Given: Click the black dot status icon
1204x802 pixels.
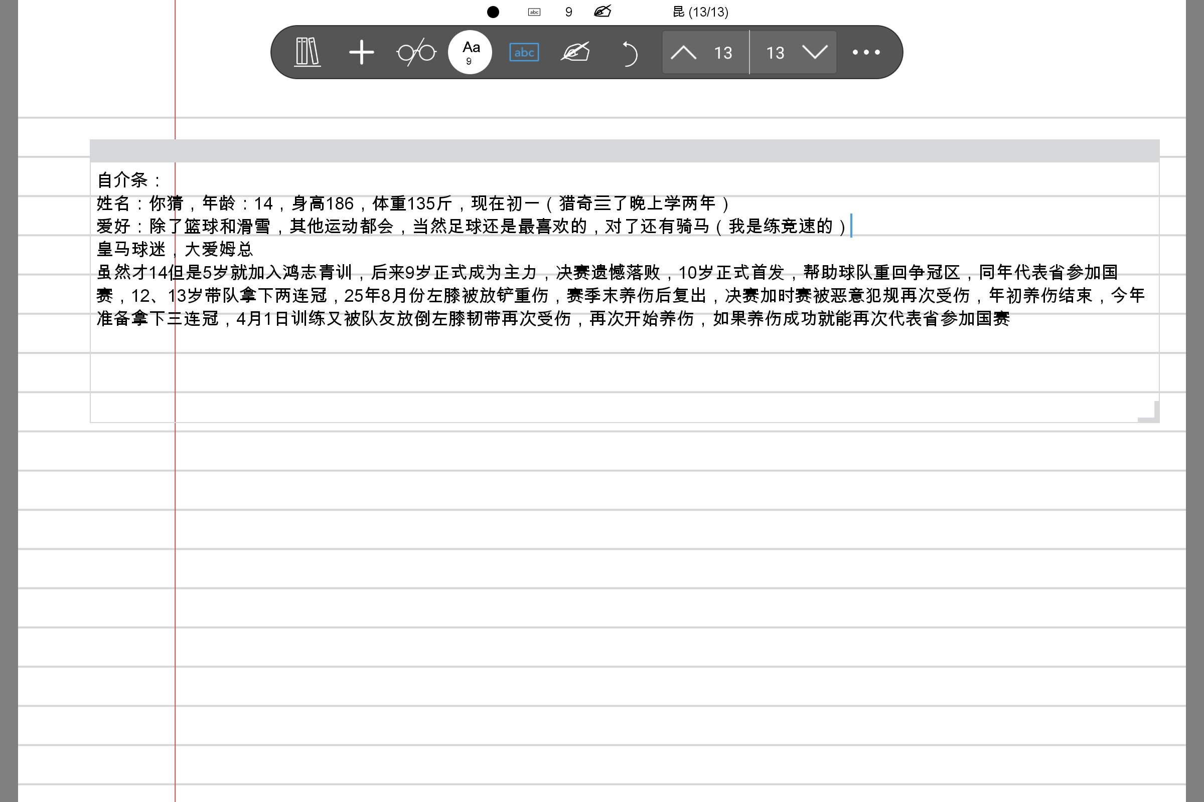Looking at the screenshot, I should (x=493, y=11).
